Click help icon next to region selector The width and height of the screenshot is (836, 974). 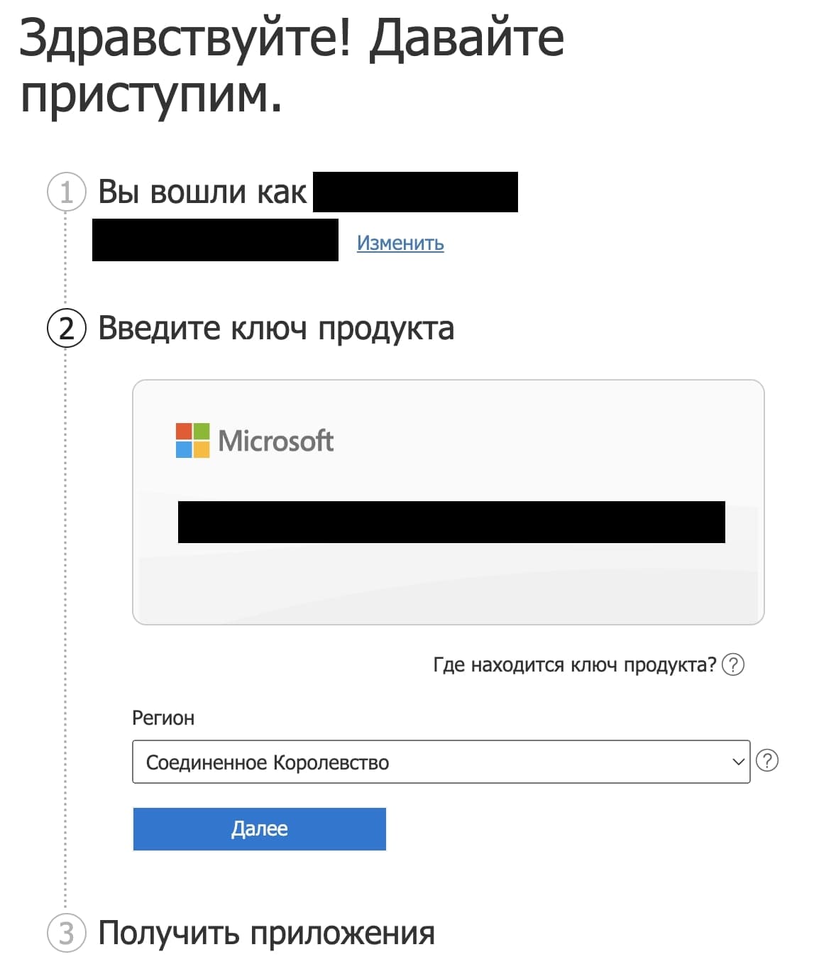767,760
